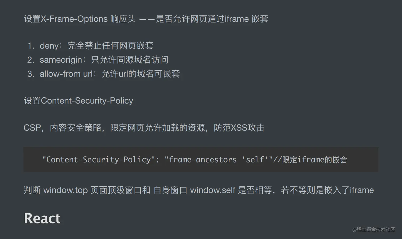This screenshot has width=402, height=239.
Task: Click the window.self text
Action: tap(212, 190)
